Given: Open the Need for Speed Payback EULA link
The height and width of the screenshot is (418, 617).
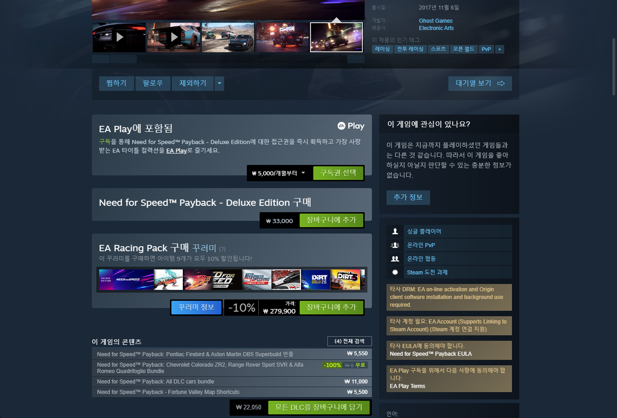Looking at the screenshot, I should click(x=431, y=354).
